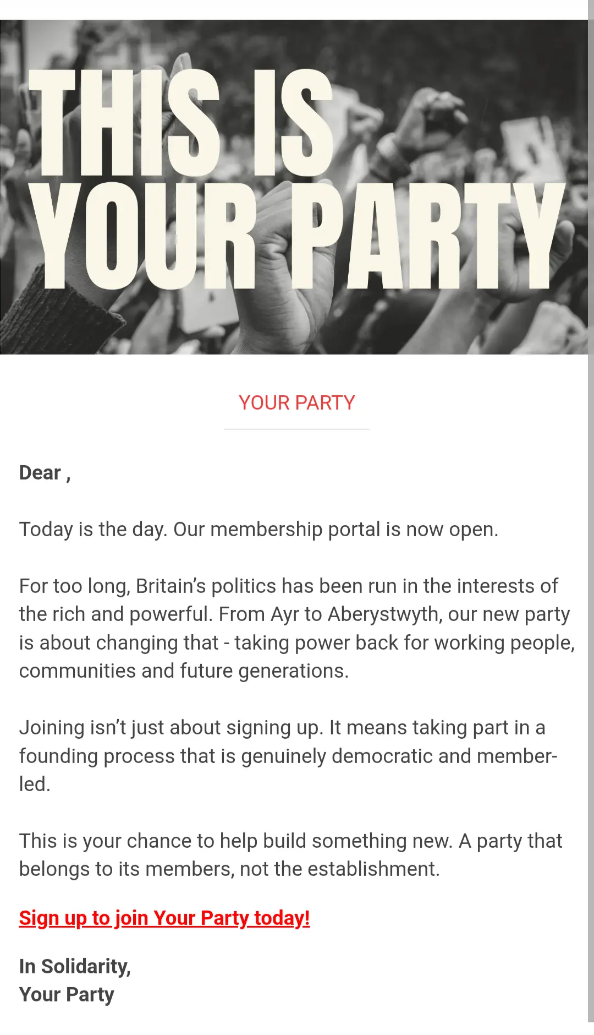Click the bold 'Your Party' signature
Image resolution: width=594 pixels, height=1035 pixels.
[x=67, y=994]
